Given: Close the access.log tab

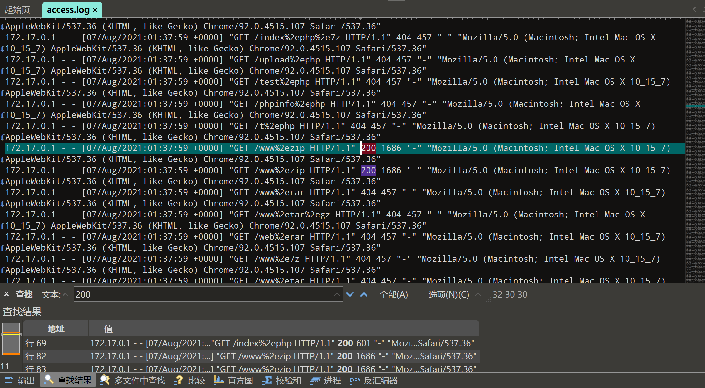Looking at the screenshot, I should pos(95,10).
